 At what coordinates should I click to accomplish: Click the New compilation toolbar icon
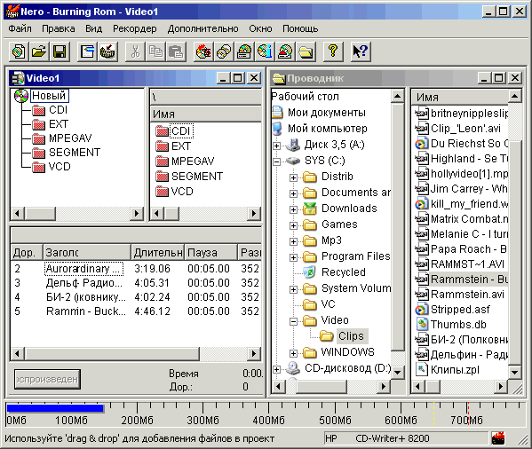pos(19,51)
